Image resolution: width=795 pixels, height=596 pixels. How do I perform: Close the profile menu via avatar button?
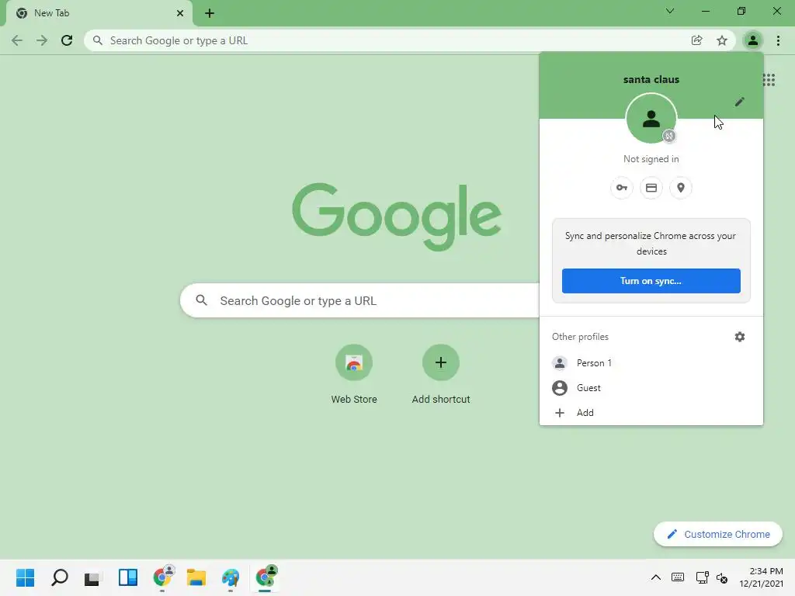point(753,40)
